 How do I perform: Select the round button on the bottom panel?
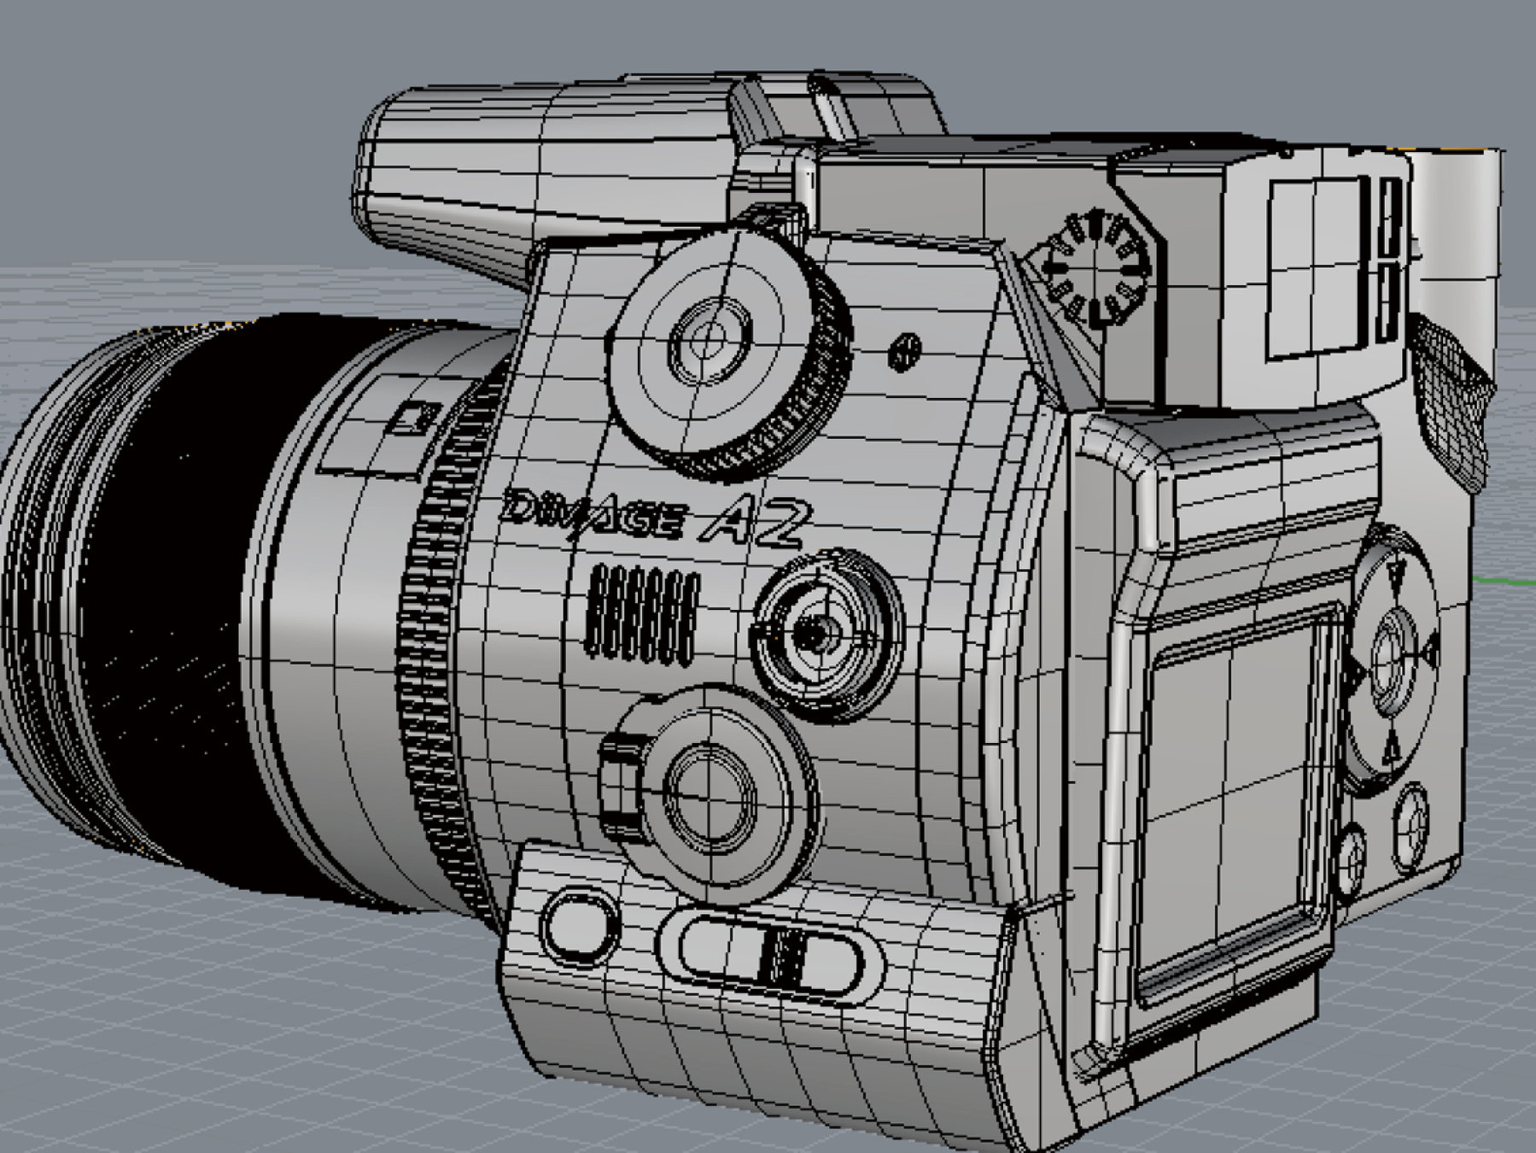(x=580, y=927)
